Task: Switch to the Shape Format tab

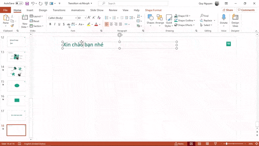Action: click(153, 10)
